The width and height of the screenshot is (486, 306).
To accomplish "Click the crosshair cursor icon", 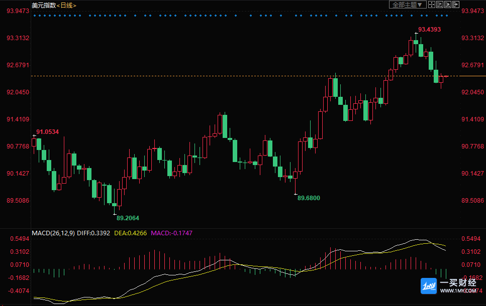I will [431, 5].
